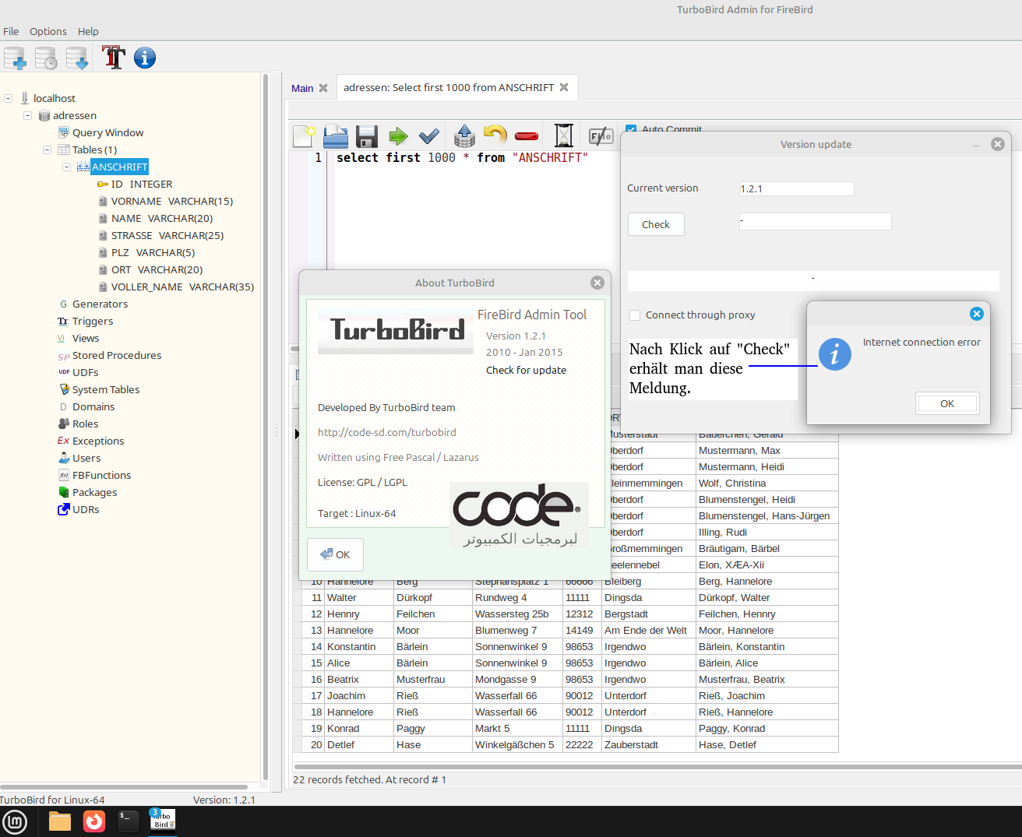The image size is (1022, 837).
Task: Select the Users node in tree
Action: [86, 459]
